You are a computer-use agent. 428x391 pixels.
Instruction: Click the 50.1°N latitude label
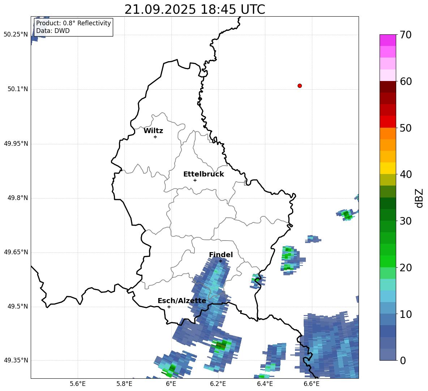coord(18,89)
